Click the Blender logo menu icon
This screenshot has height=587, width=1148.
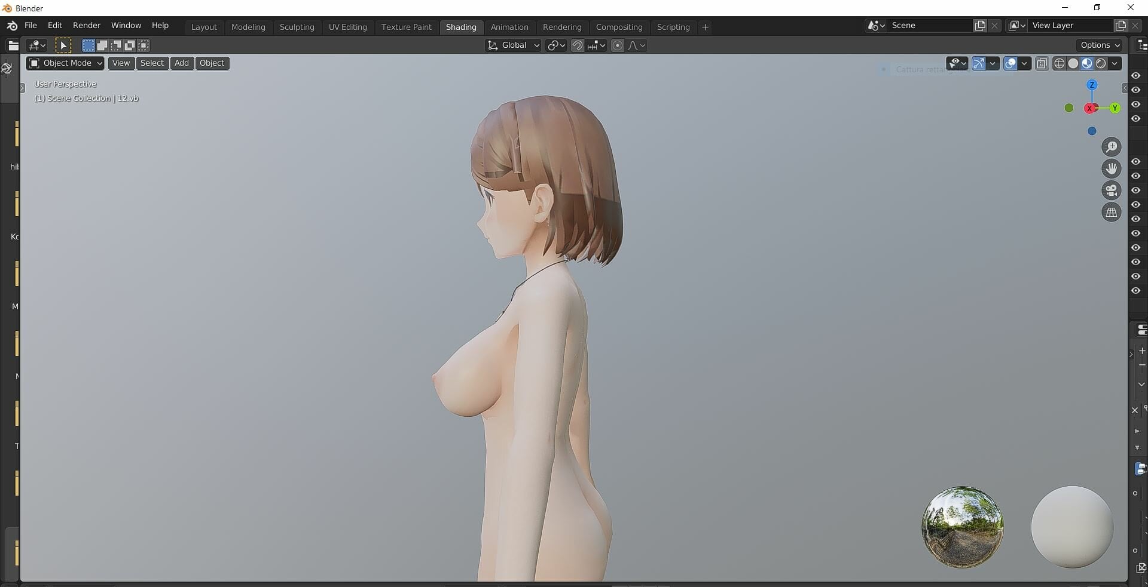coord(11,26)
